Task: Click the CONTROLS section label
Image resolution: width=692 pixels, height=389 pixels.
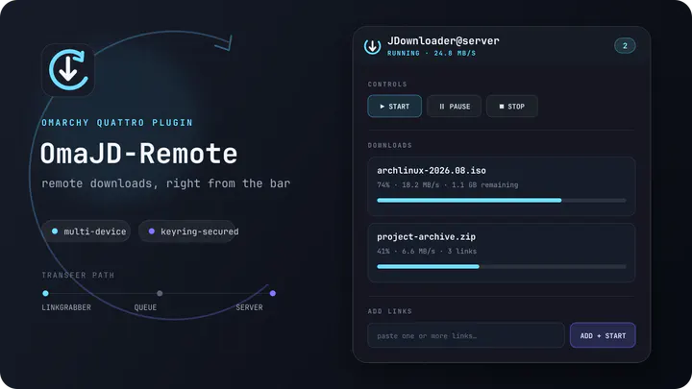Action: (x=387, y=85)
